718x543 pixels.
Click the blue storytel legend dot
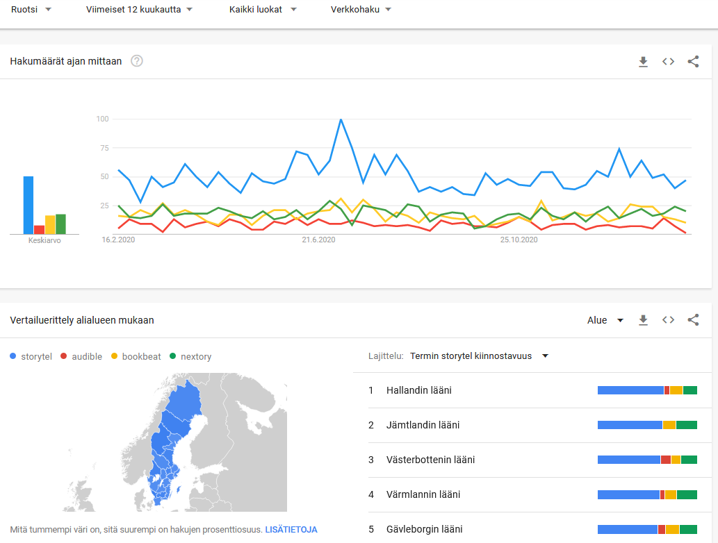click(x=13, y=357)
